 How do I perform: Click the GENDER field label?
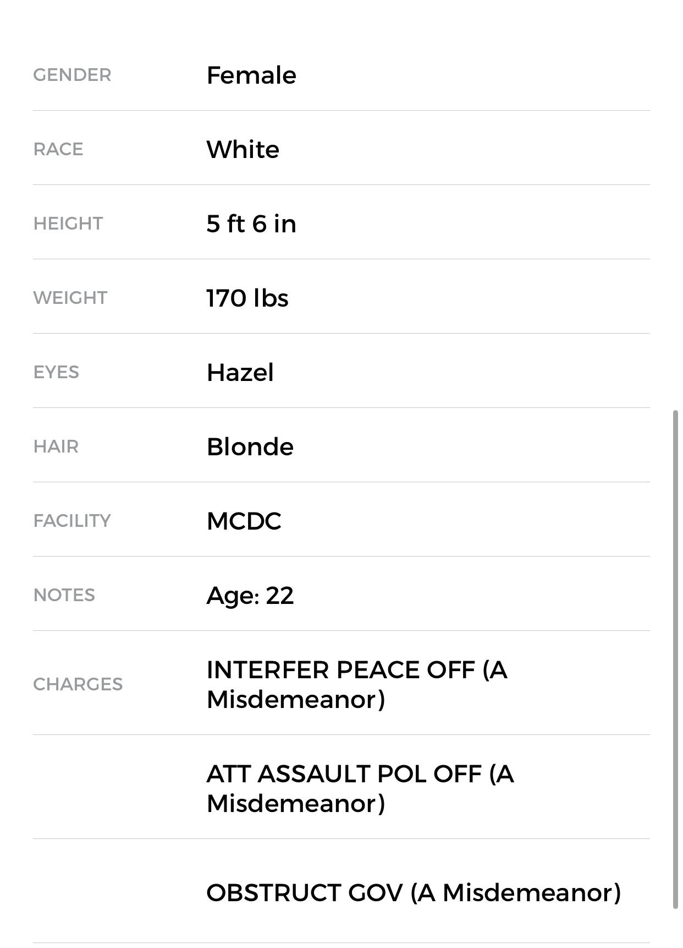[72, 75]
